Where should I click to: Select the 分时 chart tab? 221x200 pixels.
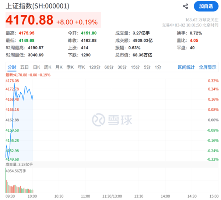pos(12,67)
